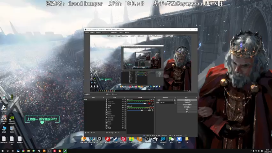272x153 pixels.
Task: Move scene down with the scenes arrow
Action: [95, 133]
